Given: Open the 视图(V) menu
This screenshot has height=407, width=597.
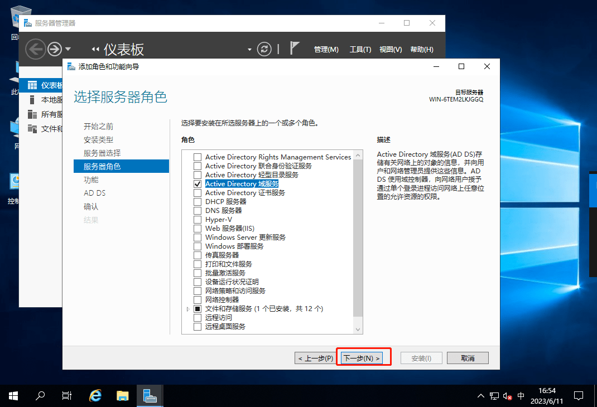Looking at the screenshot, I should pos(391,50).
